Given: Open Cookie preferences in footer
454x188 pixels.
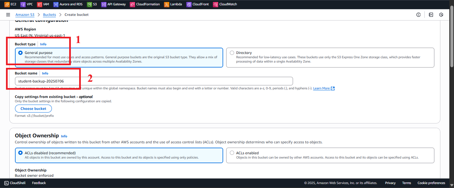Looking at the screenshot, I should point(431,183).
